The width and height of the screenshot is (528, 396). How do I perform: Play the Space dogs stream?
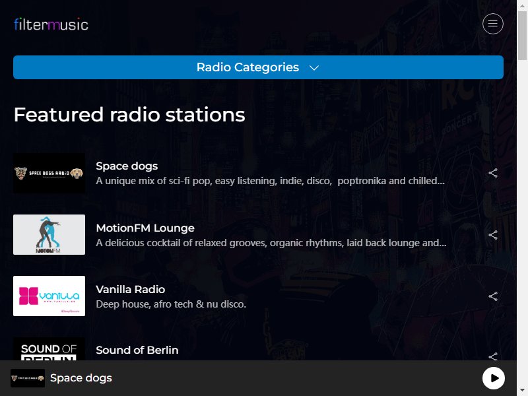[494, 378]
